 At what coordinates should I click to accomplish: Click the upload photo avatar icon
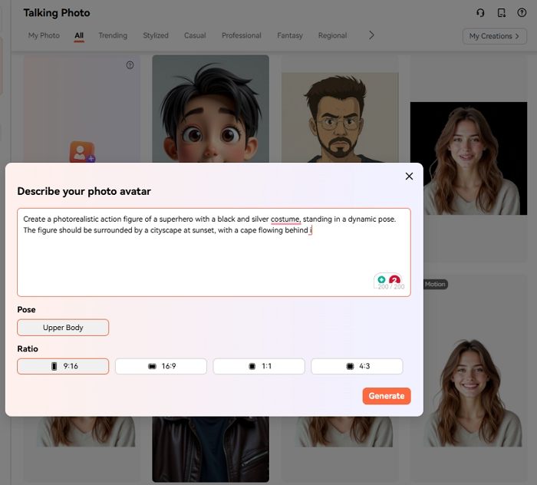point(82,152)
